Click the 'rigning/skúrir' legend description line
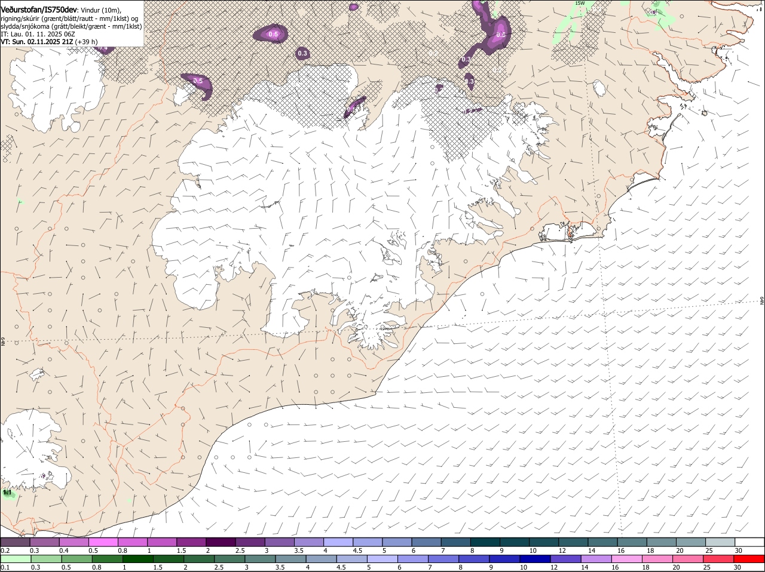This screenshot has height=572, width=765. pyautogui.click(x=69, y=19)
